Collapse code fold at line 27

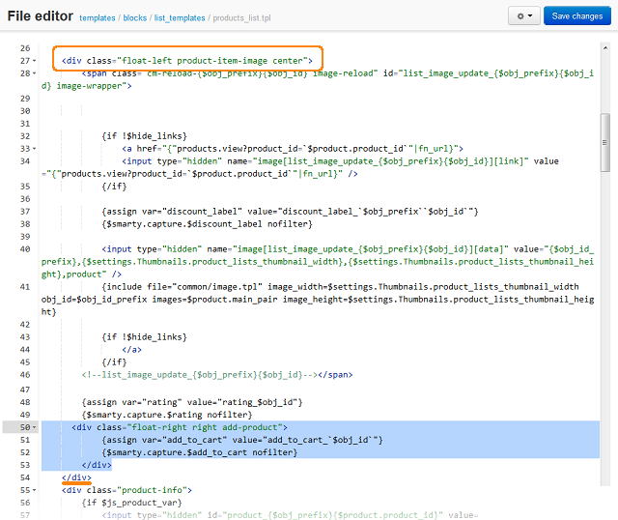[35, 61]
